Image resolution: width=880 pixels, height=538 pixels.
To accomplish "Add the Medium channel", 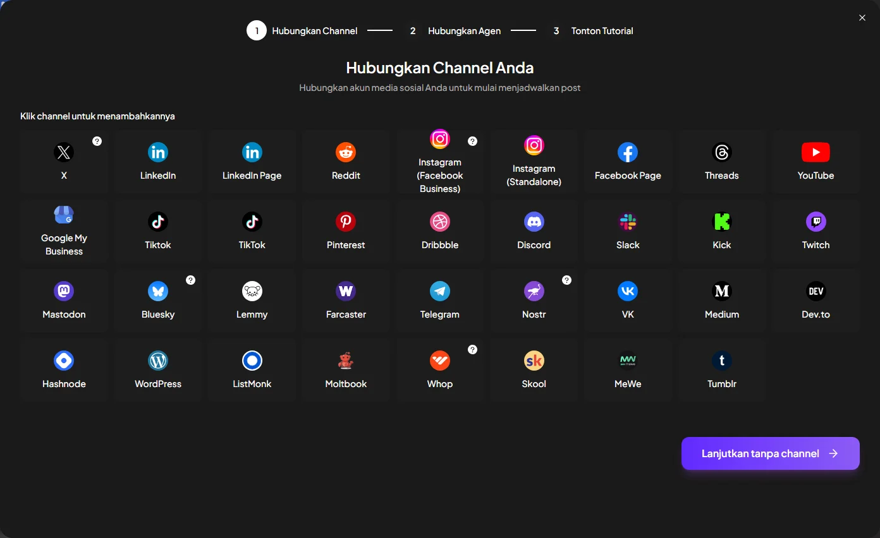I will coord(722,301).
